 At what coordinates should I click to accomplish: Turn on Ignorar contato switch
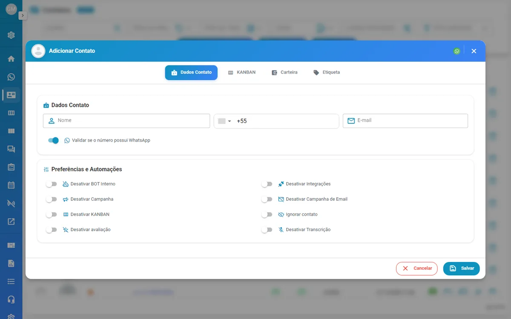267,214
